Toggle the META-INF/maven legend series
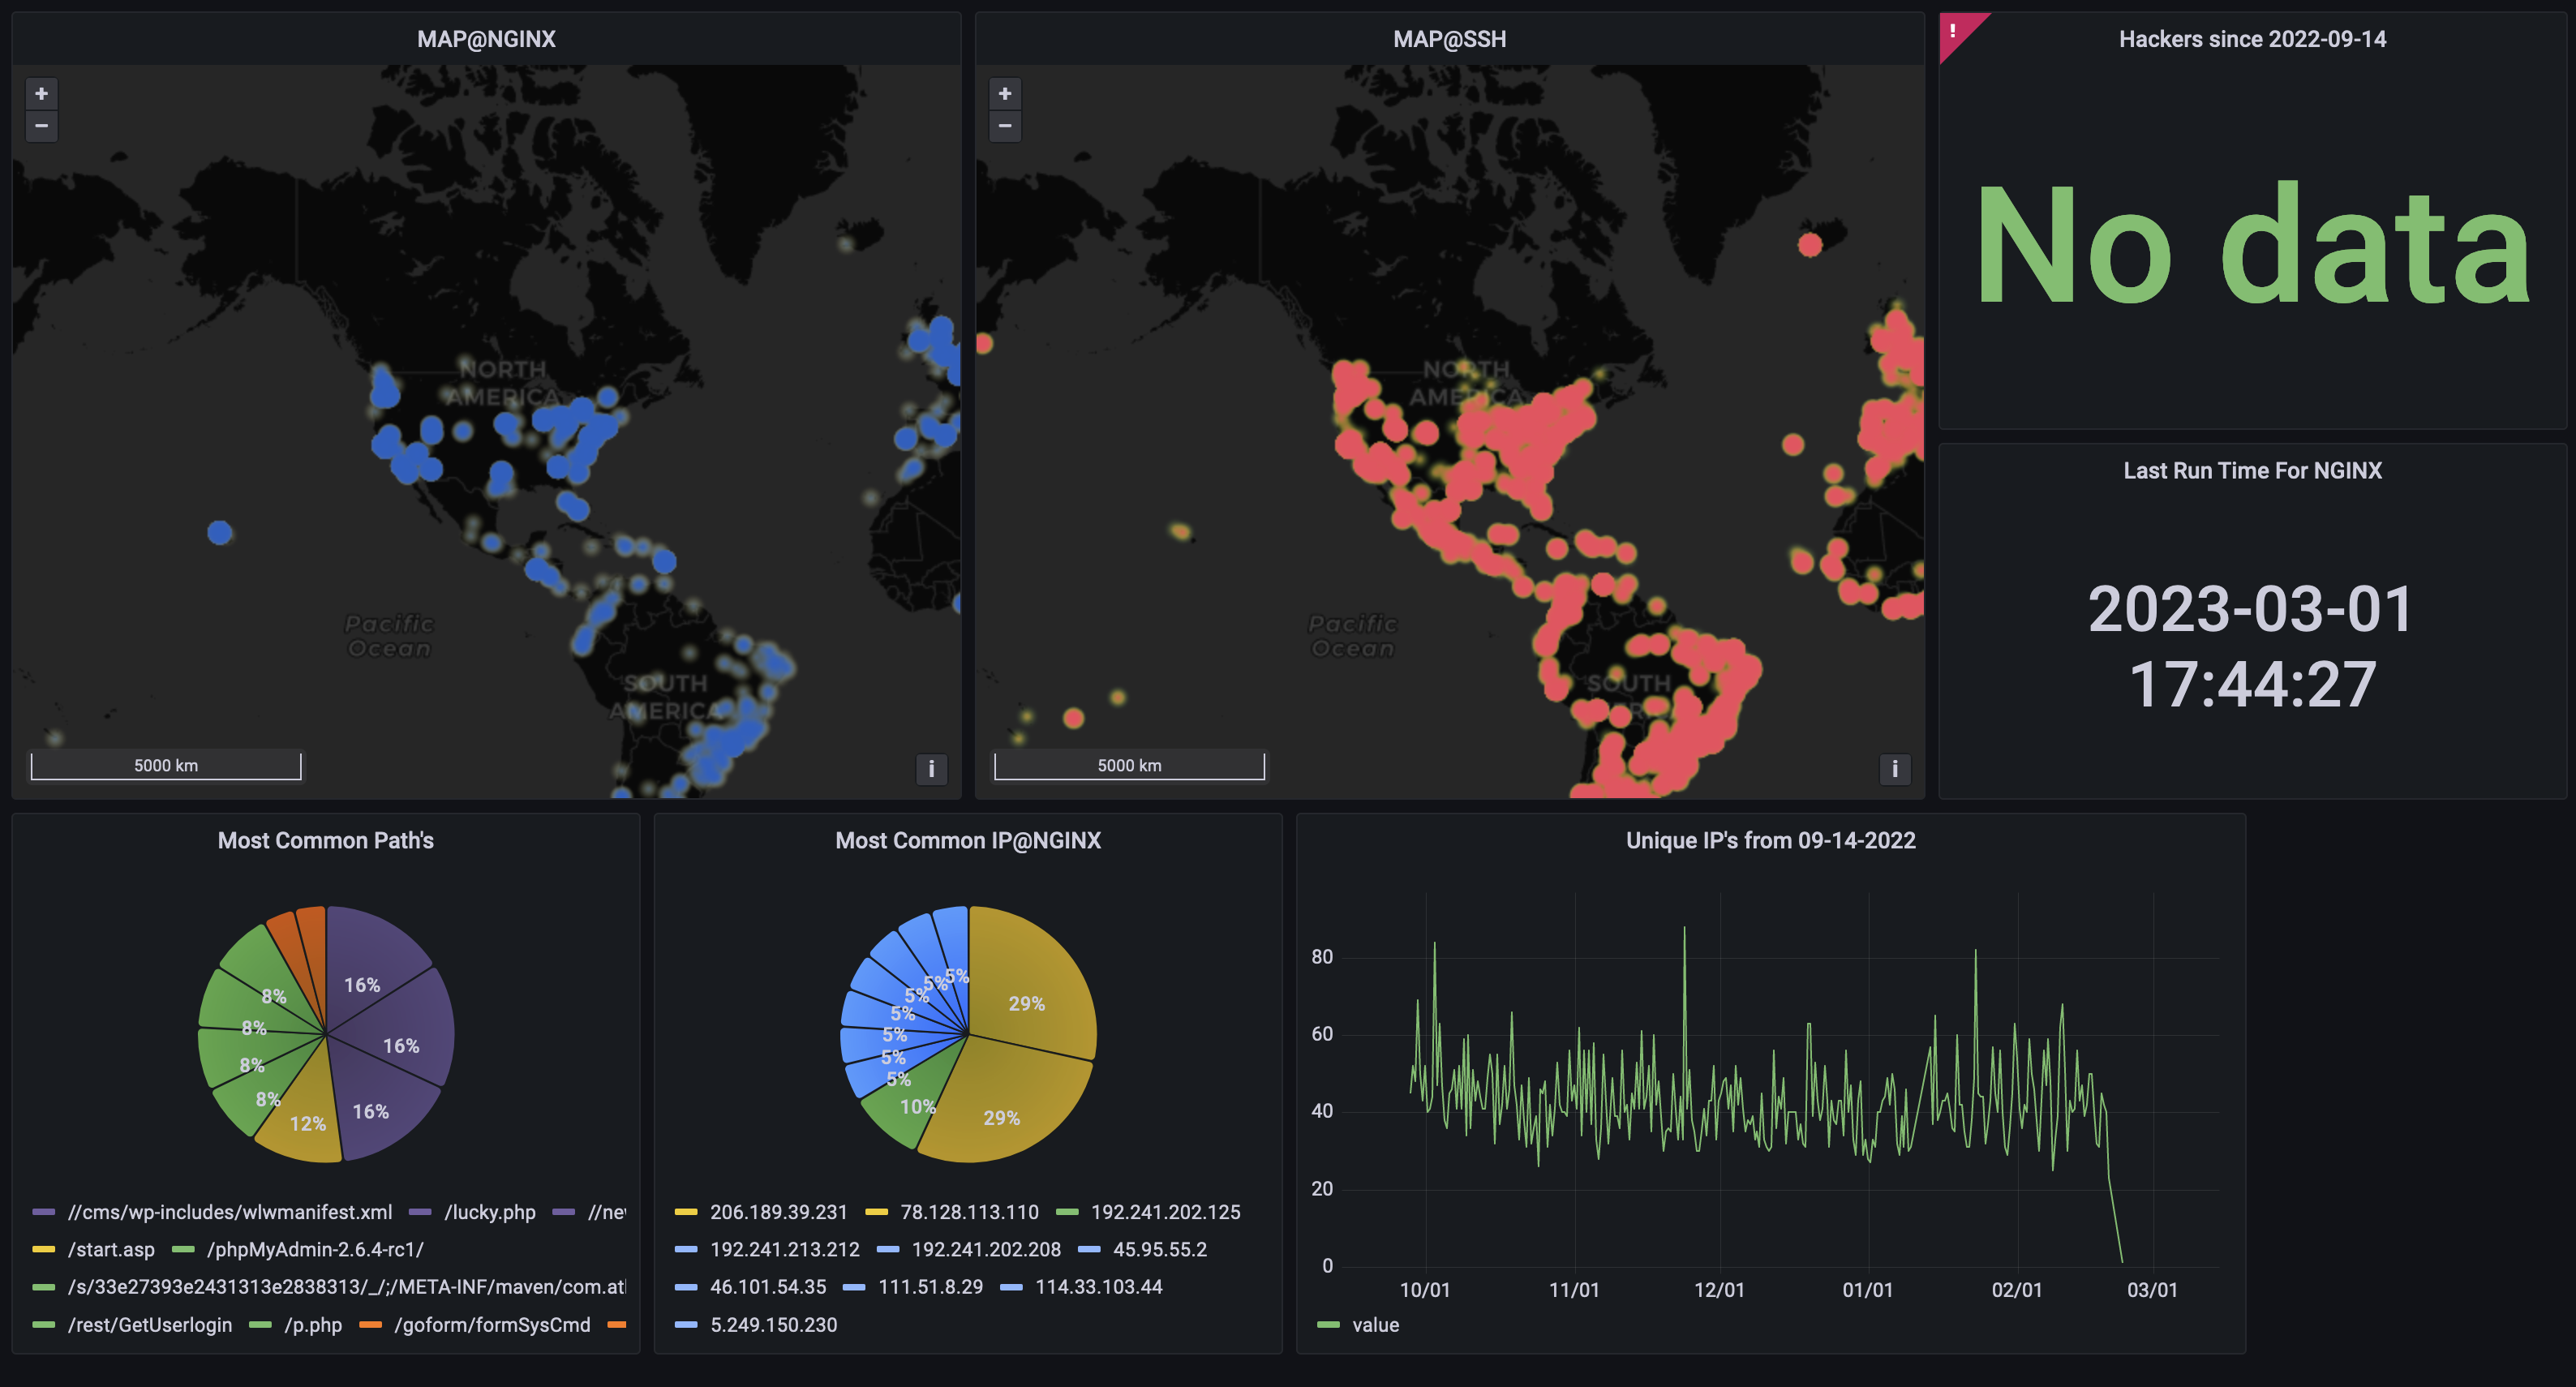The width and height of the screenshot is (2576, 1387). click(x=346, y=1287)
